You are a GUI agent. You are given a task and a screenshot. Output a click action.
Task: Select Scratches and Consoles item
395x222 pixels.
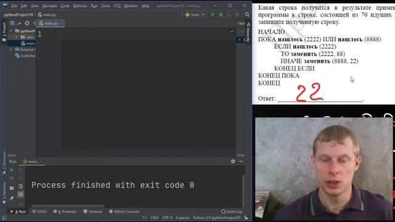click(25, 55)
